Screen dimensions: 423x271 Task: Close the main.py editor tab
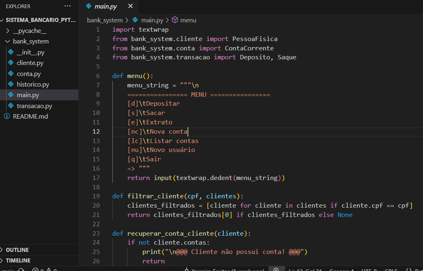(130, 7)
